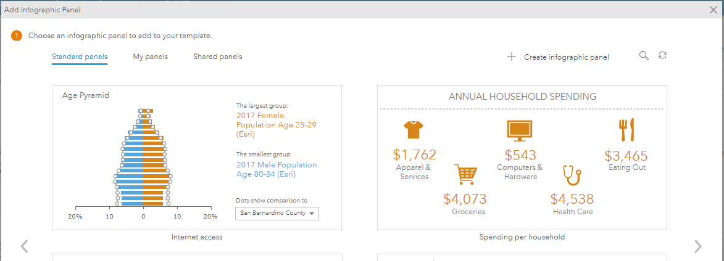Select the Annual Household Spending panel
The height and width of the screenshot is (261, 724).
tap(522, 158)
